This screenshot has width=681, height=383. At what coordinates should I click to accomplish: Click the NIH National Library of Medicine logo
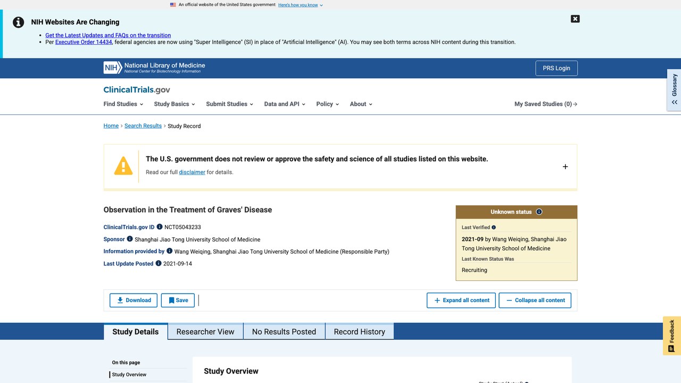click(154, 68)
